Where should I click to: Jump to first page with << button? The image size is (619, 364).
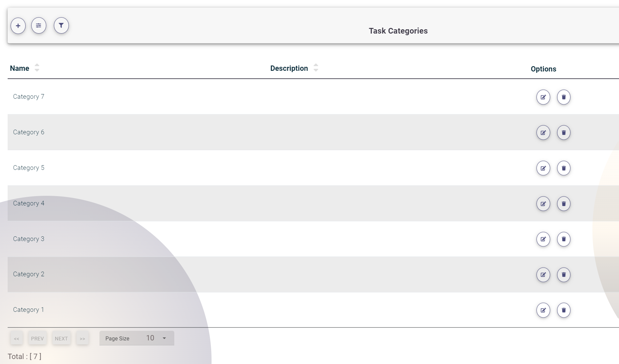point(17,338)
